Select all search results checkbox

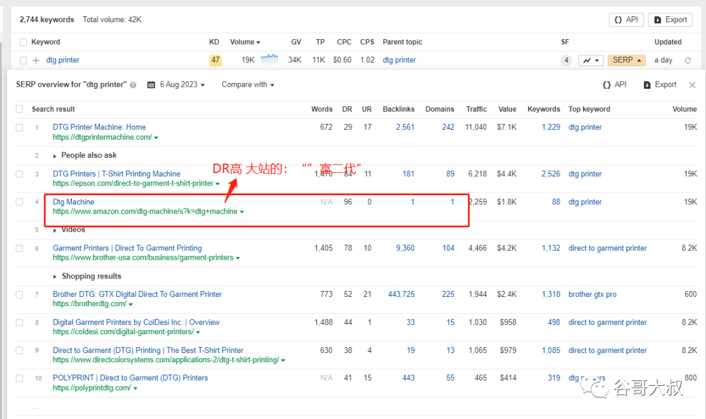coord(20,109)
